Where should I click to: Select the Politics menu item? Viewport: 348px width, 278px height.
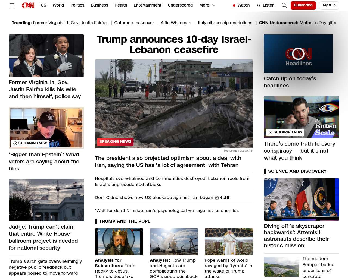point(77,5)
